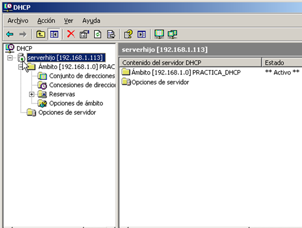Select Conjunto de direcciones tree item
This screenshot has width=302, height=228.
tap(82, 76)
